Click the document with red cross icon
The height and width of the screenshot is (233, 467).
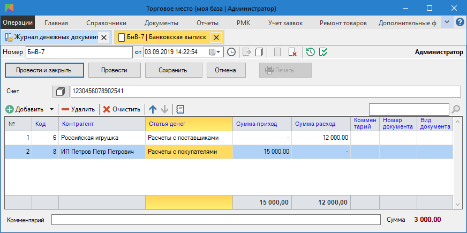coord(293,52)
